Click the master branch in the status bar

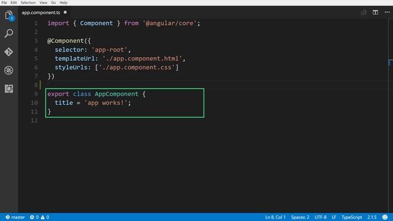pos(15,217)
